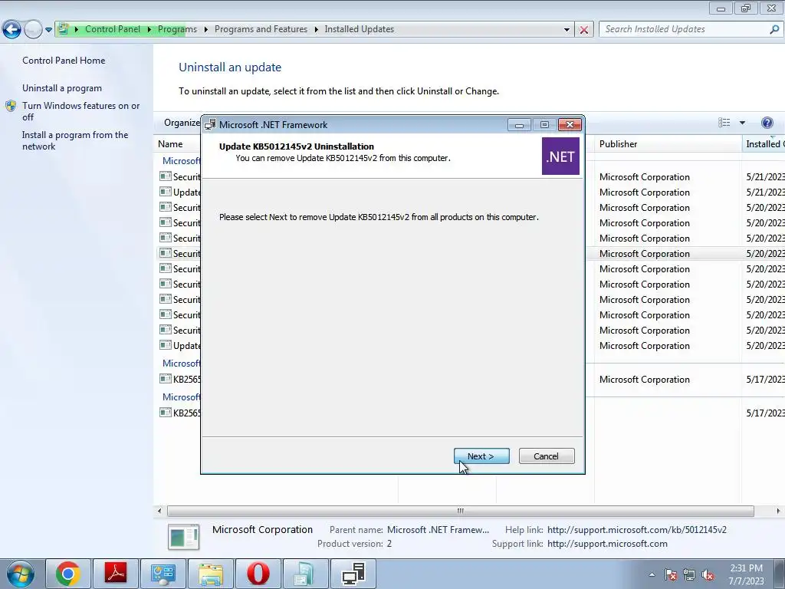Click the search magnifier icon
Viewport: 785px width, 589px height.
(774, 30)
